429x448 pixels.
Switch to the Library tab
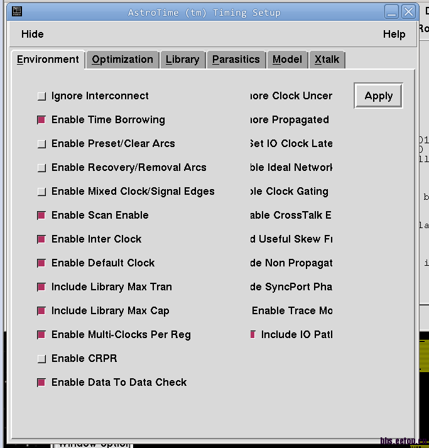point(183,60)
